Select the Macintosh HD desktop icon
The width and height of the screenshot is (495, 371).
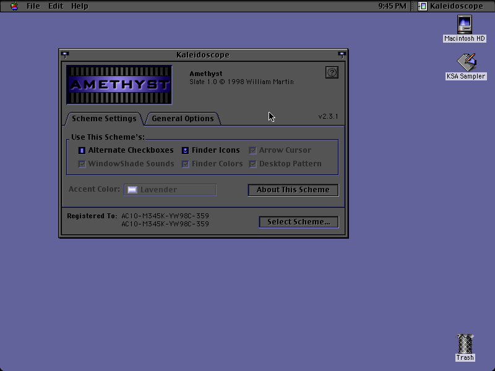(465, 24)
